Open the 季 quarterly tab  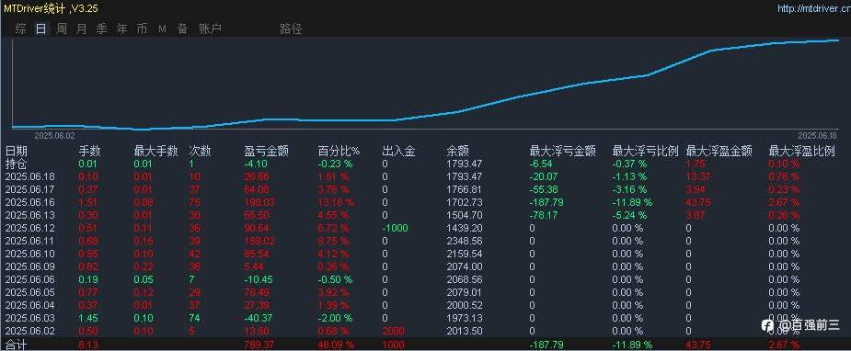[101, 29]
